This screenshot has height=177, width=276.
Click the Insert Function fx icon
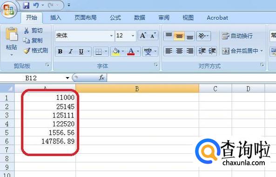click(x=101, y=78)
